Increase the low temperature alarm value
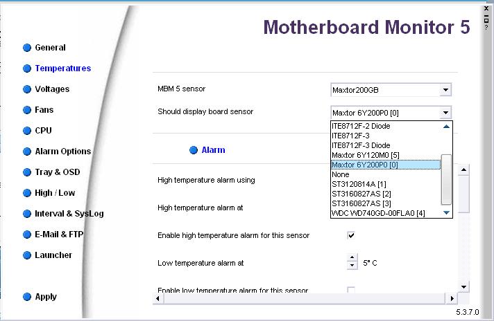Screen dimensions: 494x321 tap(352, 258)
